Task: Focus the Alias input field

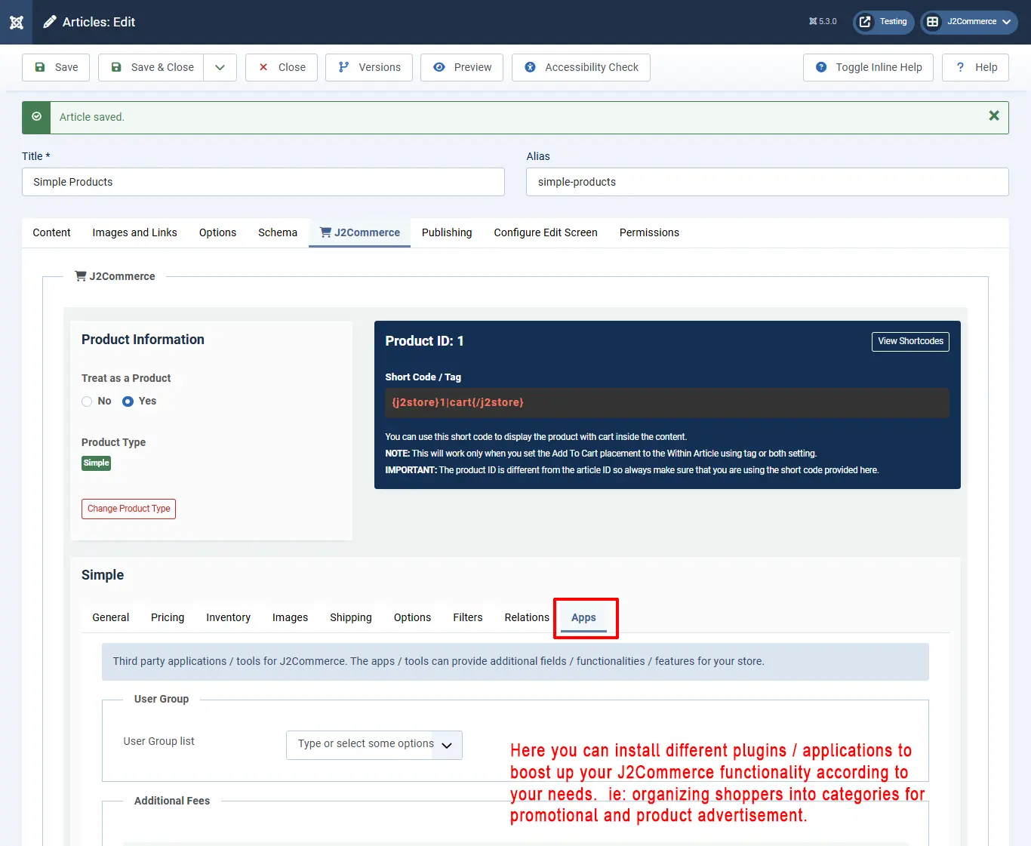Action: tap(768, 182)
